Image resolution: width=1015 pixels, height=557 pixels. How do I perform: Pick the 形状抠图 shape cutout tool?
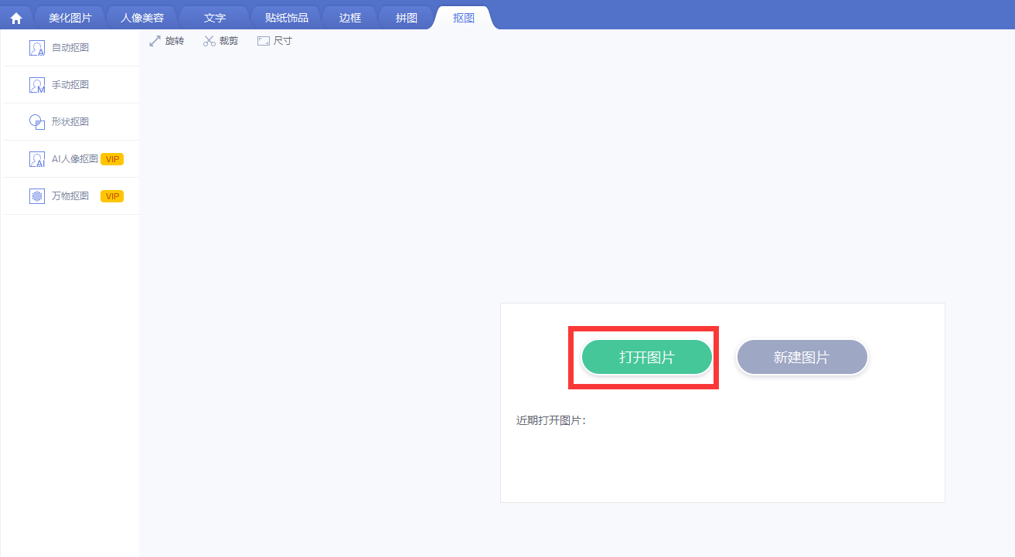tap(70, 122)
